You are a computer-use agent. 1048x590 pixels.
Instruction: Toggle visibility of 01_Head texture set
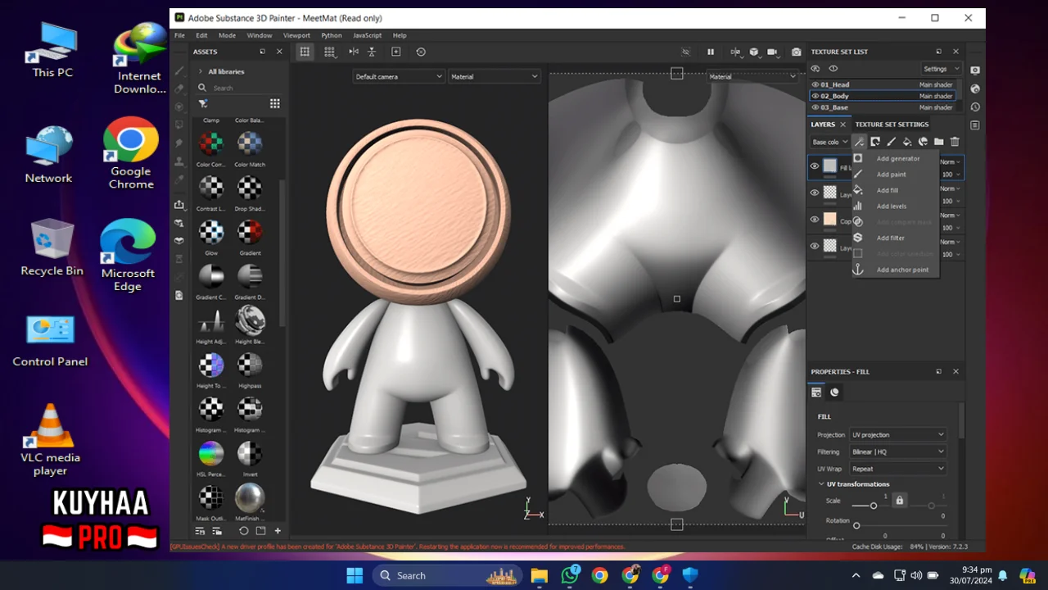pyautogui.click(x=815, y=84)
